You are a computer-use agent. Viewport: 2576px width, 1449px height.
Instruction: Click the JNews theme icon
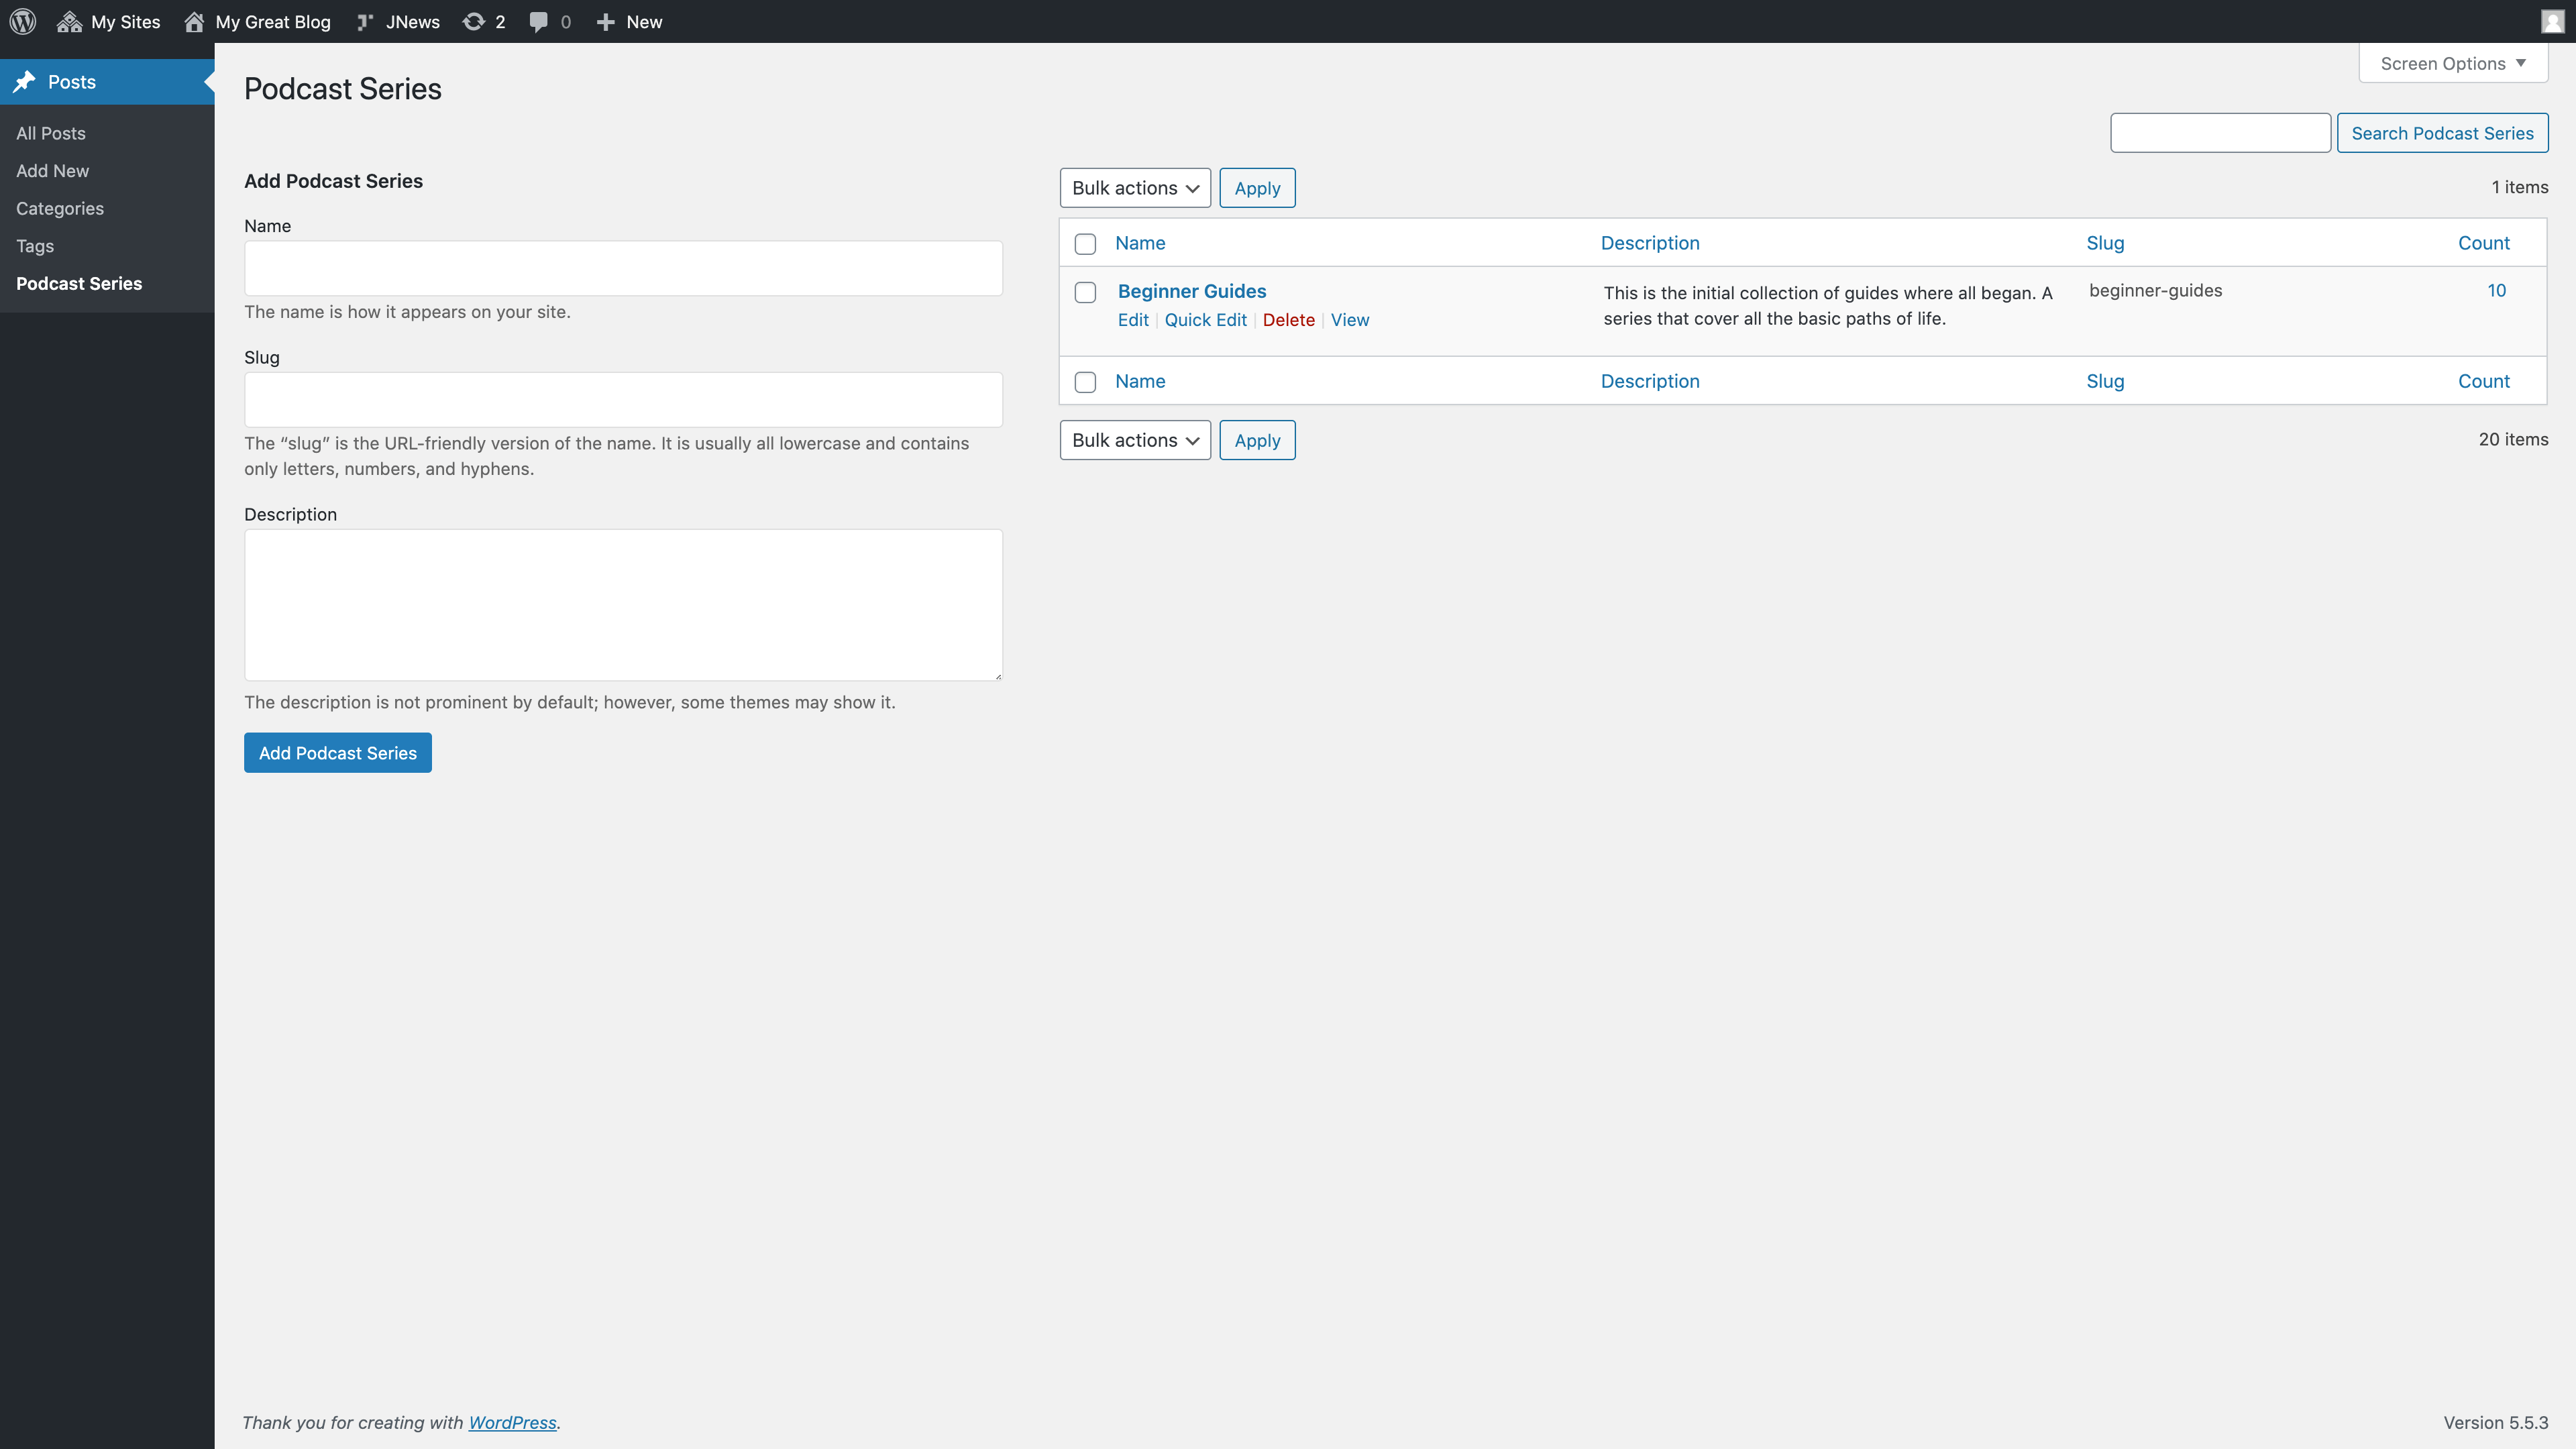(x=365, y=21)
